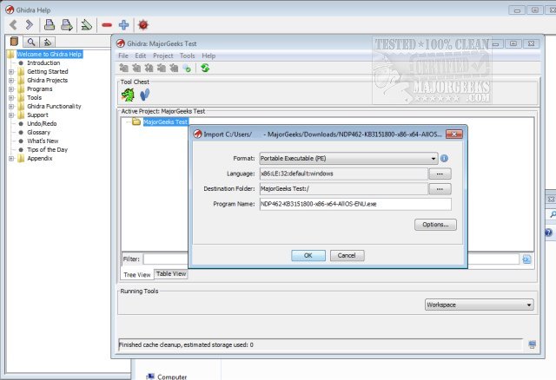
Task: Click the red bug icon in Help toolbar
Action: click(x=143, y=25)
